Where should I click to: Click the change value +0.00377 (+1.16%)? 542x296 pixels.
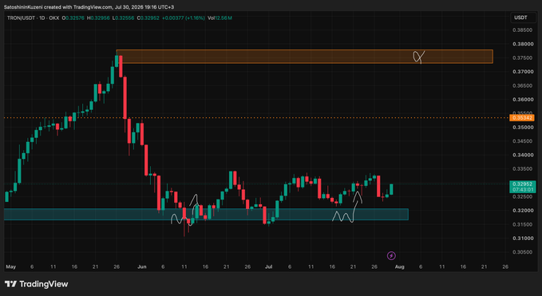[184, 18]
